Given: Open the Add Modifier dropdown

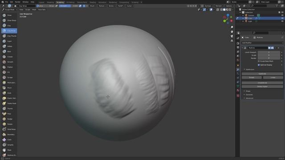Looking at the screenshot, I should (x=262, y=43).
